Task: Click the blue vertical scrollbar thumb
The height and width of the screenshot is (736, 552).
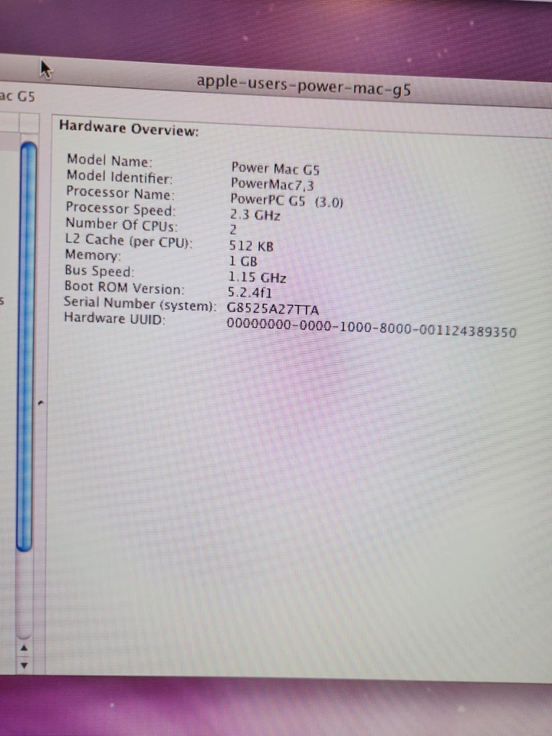Action: point(26,347)
